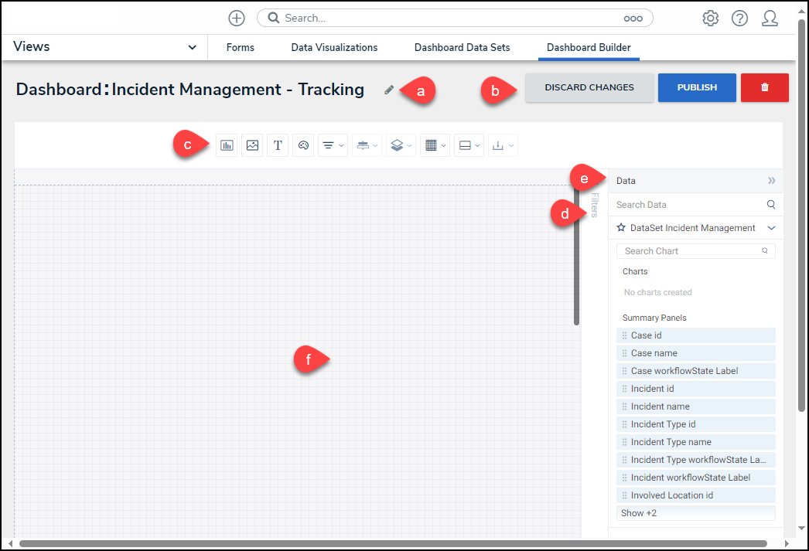This screenshot has width=809, height=551.
Task: Open the user profile icon
Action: pyautogui.click(x=770, y=19)
